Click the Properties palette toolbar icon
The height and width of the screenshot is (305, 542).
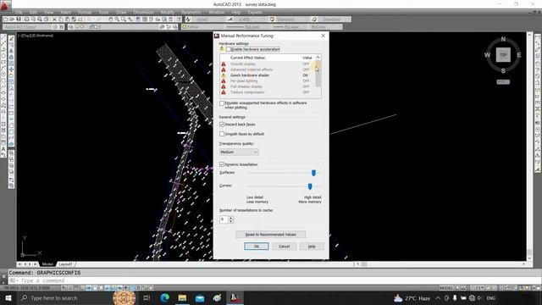(x=138, y=19)
